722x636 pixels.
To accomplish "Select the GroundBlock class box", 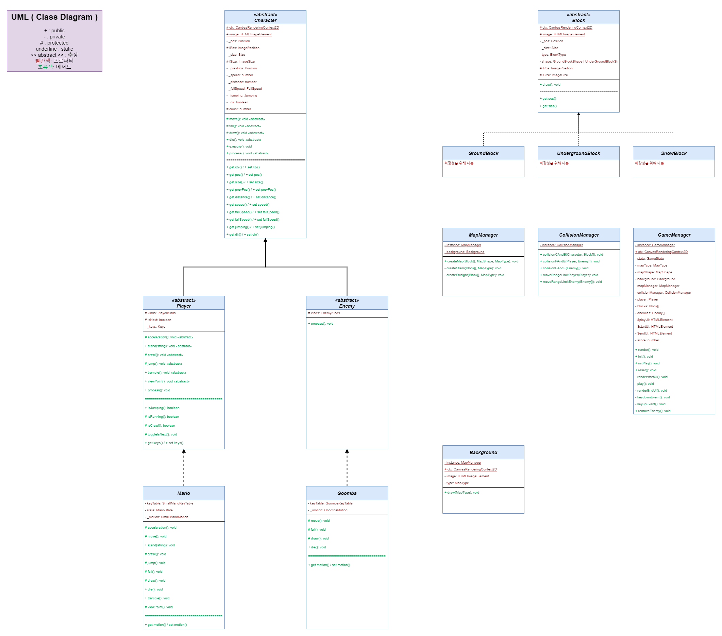I will click(x=483, y=153).
